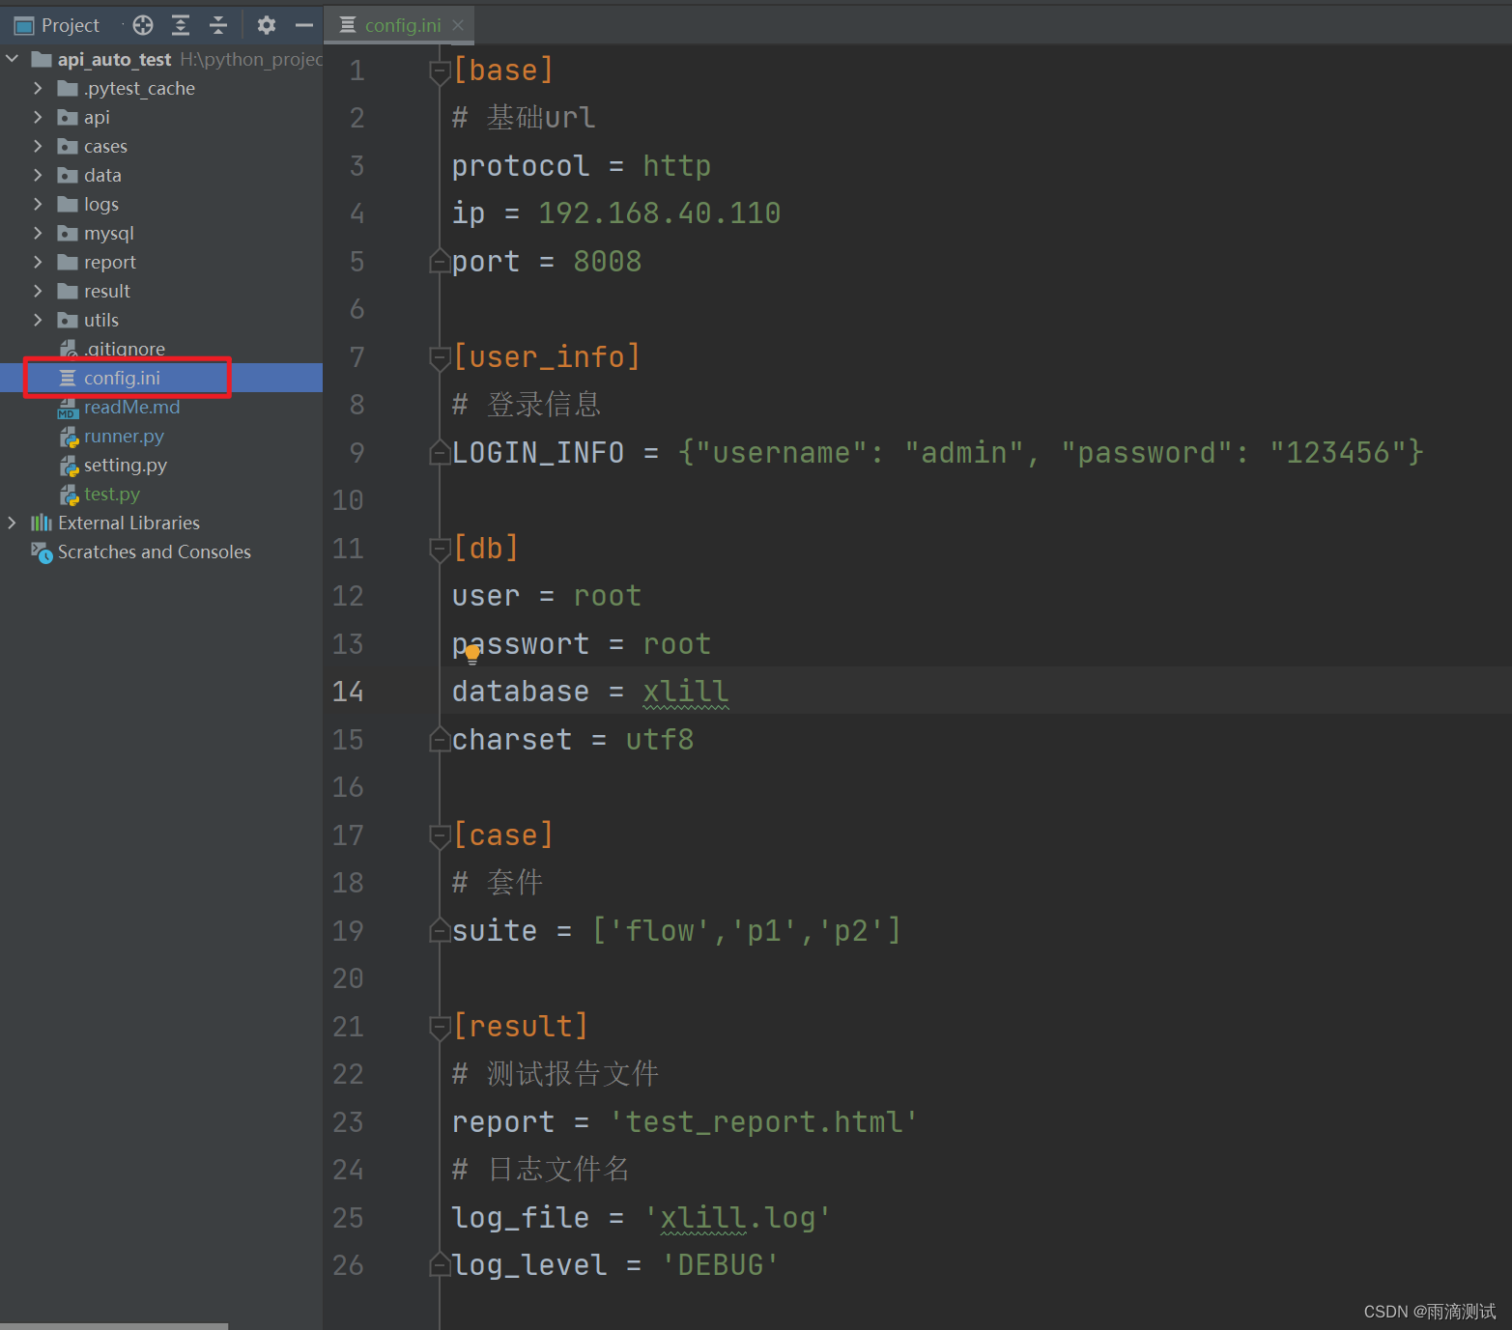Image resolution: width=1512 pixels, height=1330 pixels.
Task: Click the readMe.md markdown icon
Action: pyautogui.click(x=68, y=408)
